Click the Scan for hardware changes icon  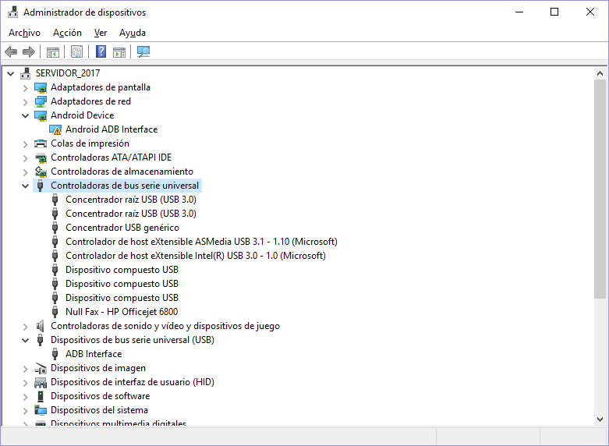click(143, 51)
